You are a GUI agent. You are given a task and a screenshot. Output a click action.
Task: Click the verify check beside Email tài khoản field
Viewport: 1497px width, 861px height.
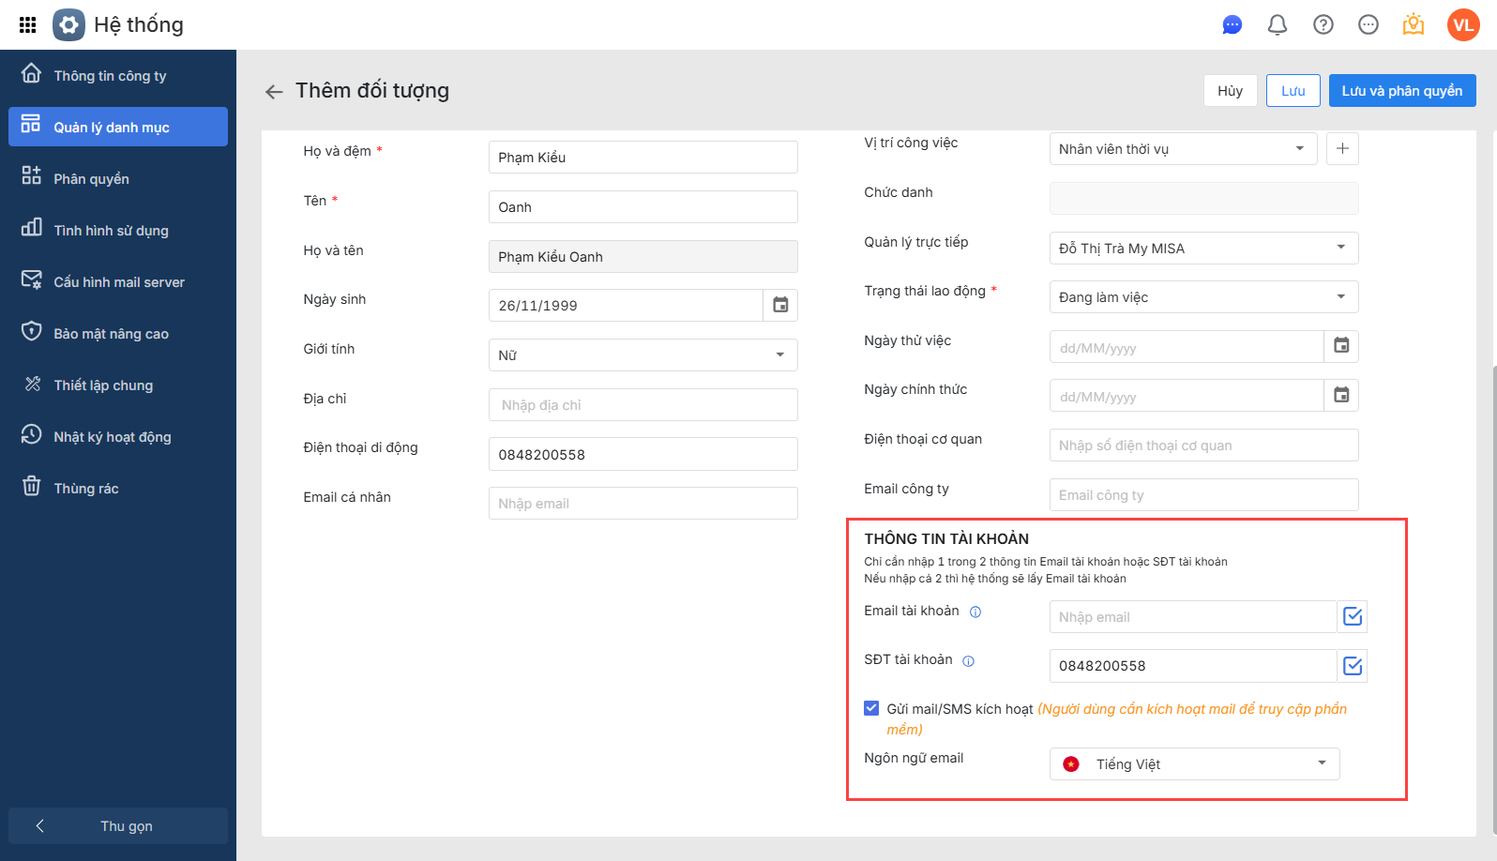pyautogui.click(x=1353, y=616)
